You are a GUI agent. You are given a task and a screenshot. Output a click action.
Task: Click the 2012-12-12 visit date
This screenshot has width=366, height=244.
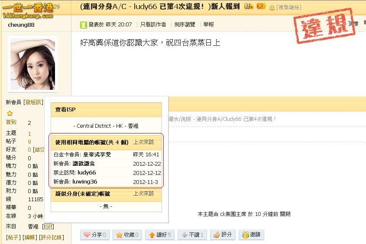147,173
